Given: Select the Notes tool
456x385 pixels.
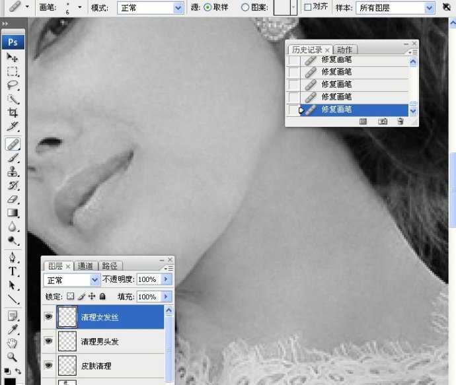Looking at the screenshot, I should coord(12,316).
